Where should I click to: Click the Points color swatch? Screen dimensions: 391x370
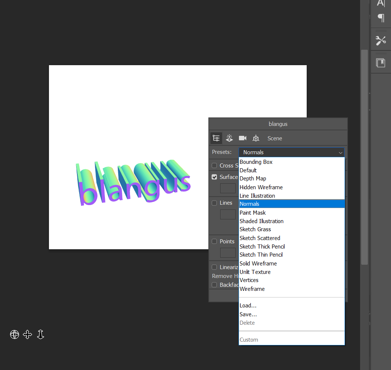tap(228, 253)
